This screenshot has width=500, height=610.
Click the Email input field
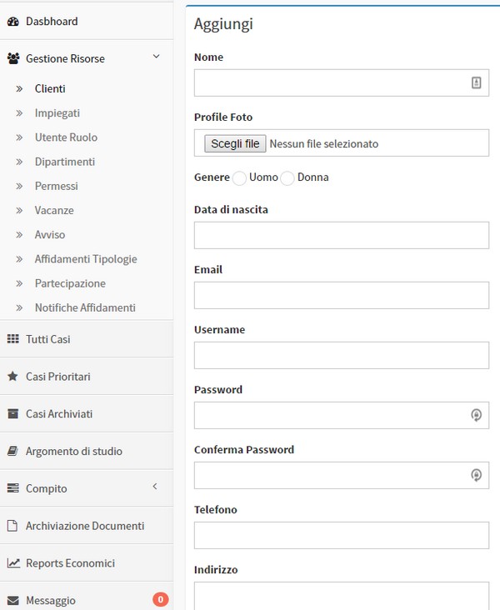click(342, 295)
